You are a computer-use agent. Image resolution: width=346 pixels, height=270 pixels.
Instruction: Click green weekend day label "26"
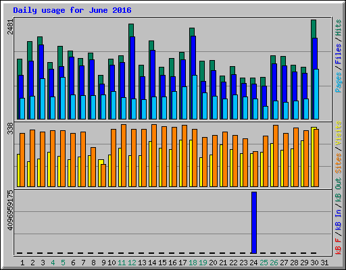click(x=274, y=263)
